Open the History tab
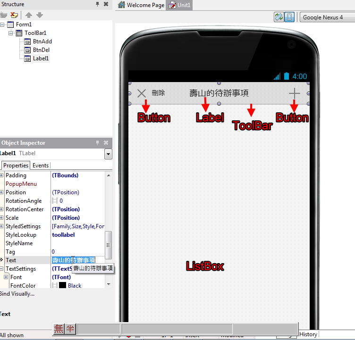This screenshot has width=355, height=340. coord(308,334)
